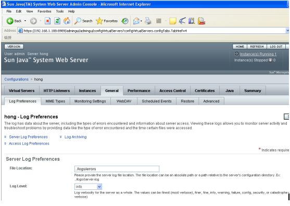Go to the Configurations breadcrumb link
The height and width of the screenshot is (206, 290).
[x=17, y=79]
